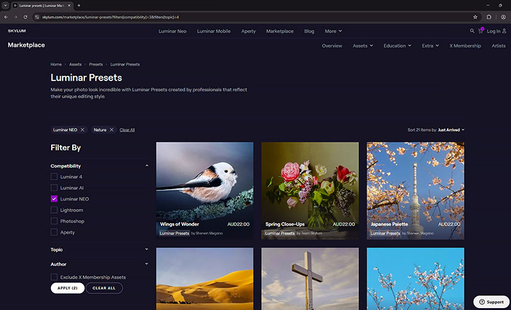Image resolution: width=511 pixels, height=310 pixels.
Task: Open a new browser tab
Action: tap(79, 5)
